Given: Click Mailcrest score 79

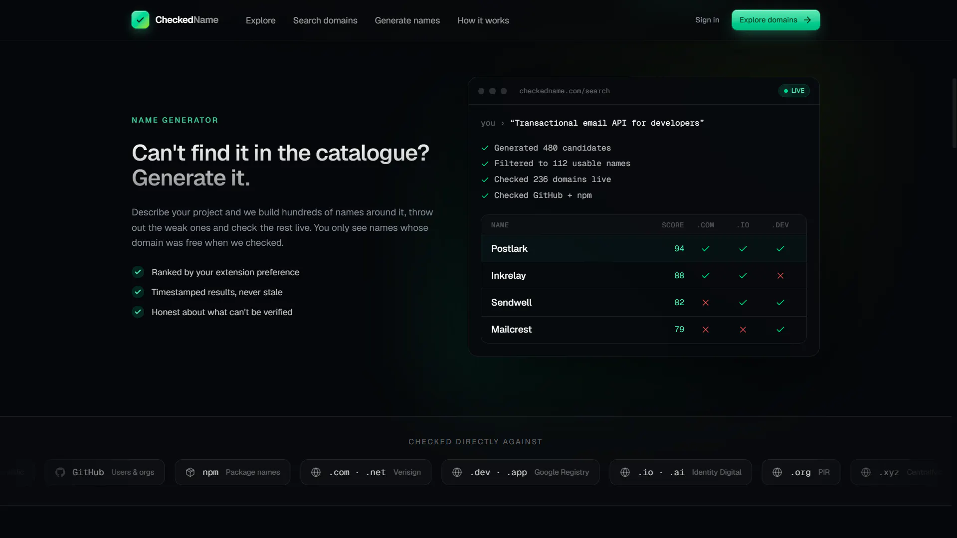Looking at the screenshot, I should pos(679,329).
